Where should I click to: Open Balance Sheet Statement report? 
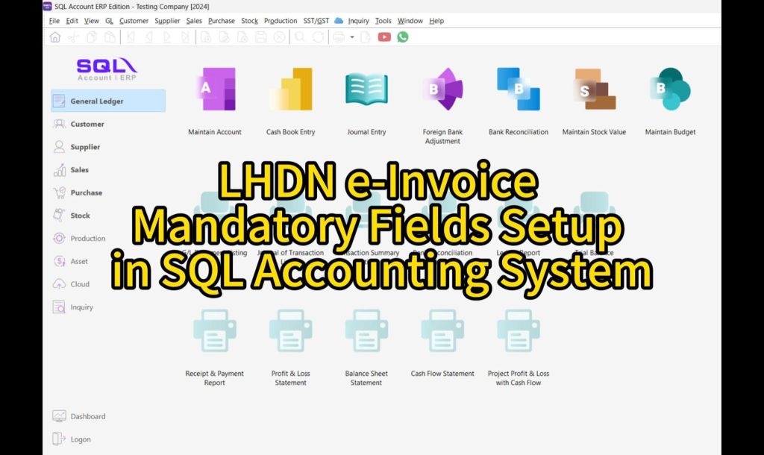click(366, 348)
